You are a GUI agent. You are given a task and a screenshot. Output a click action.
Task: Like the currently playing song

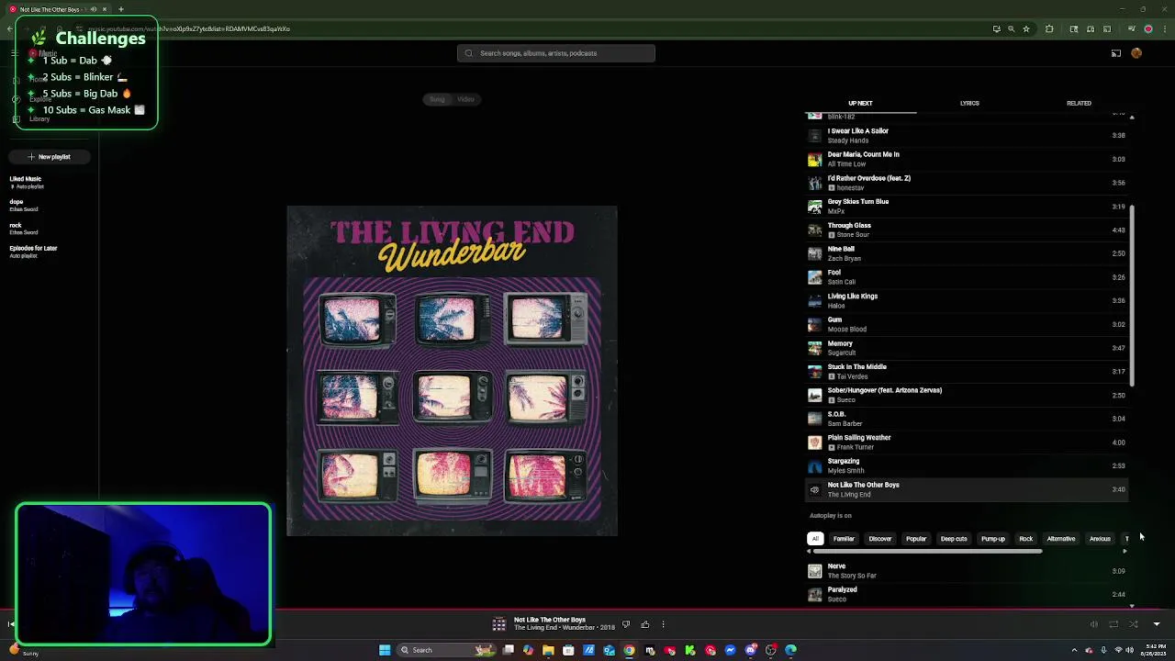coord(645,624)
